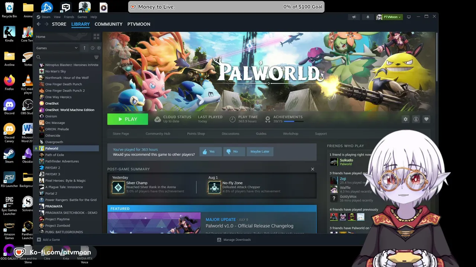The image size is (476, 267).
Task: Open the Discord desktop shortcut
Action: click(9, 107)
